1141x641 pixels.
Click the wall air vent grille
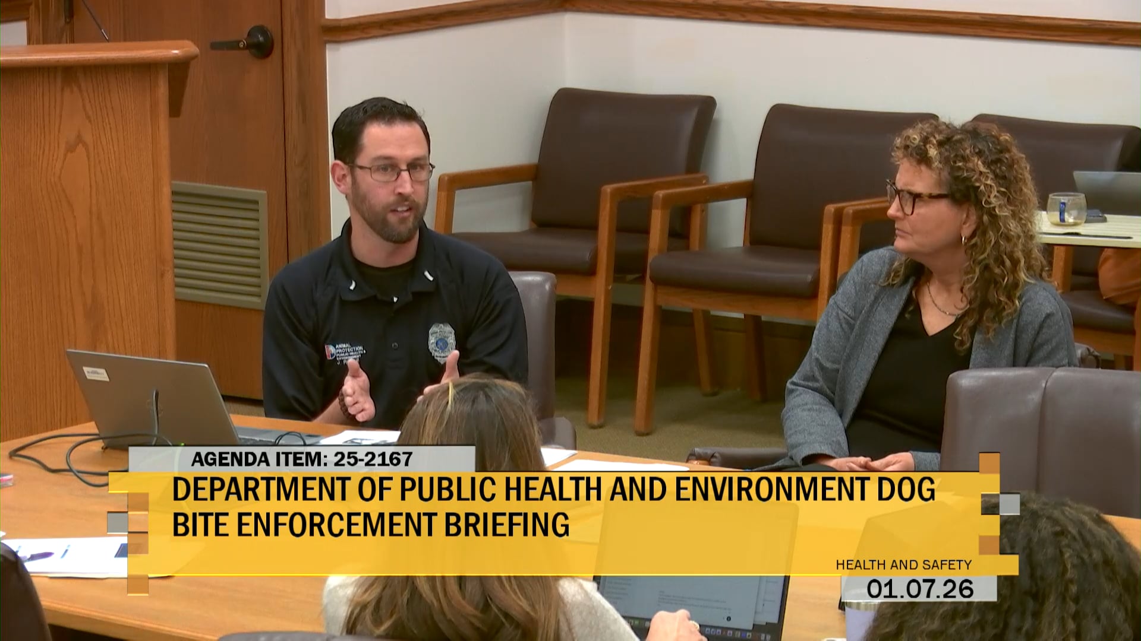[x=219, y=244]
